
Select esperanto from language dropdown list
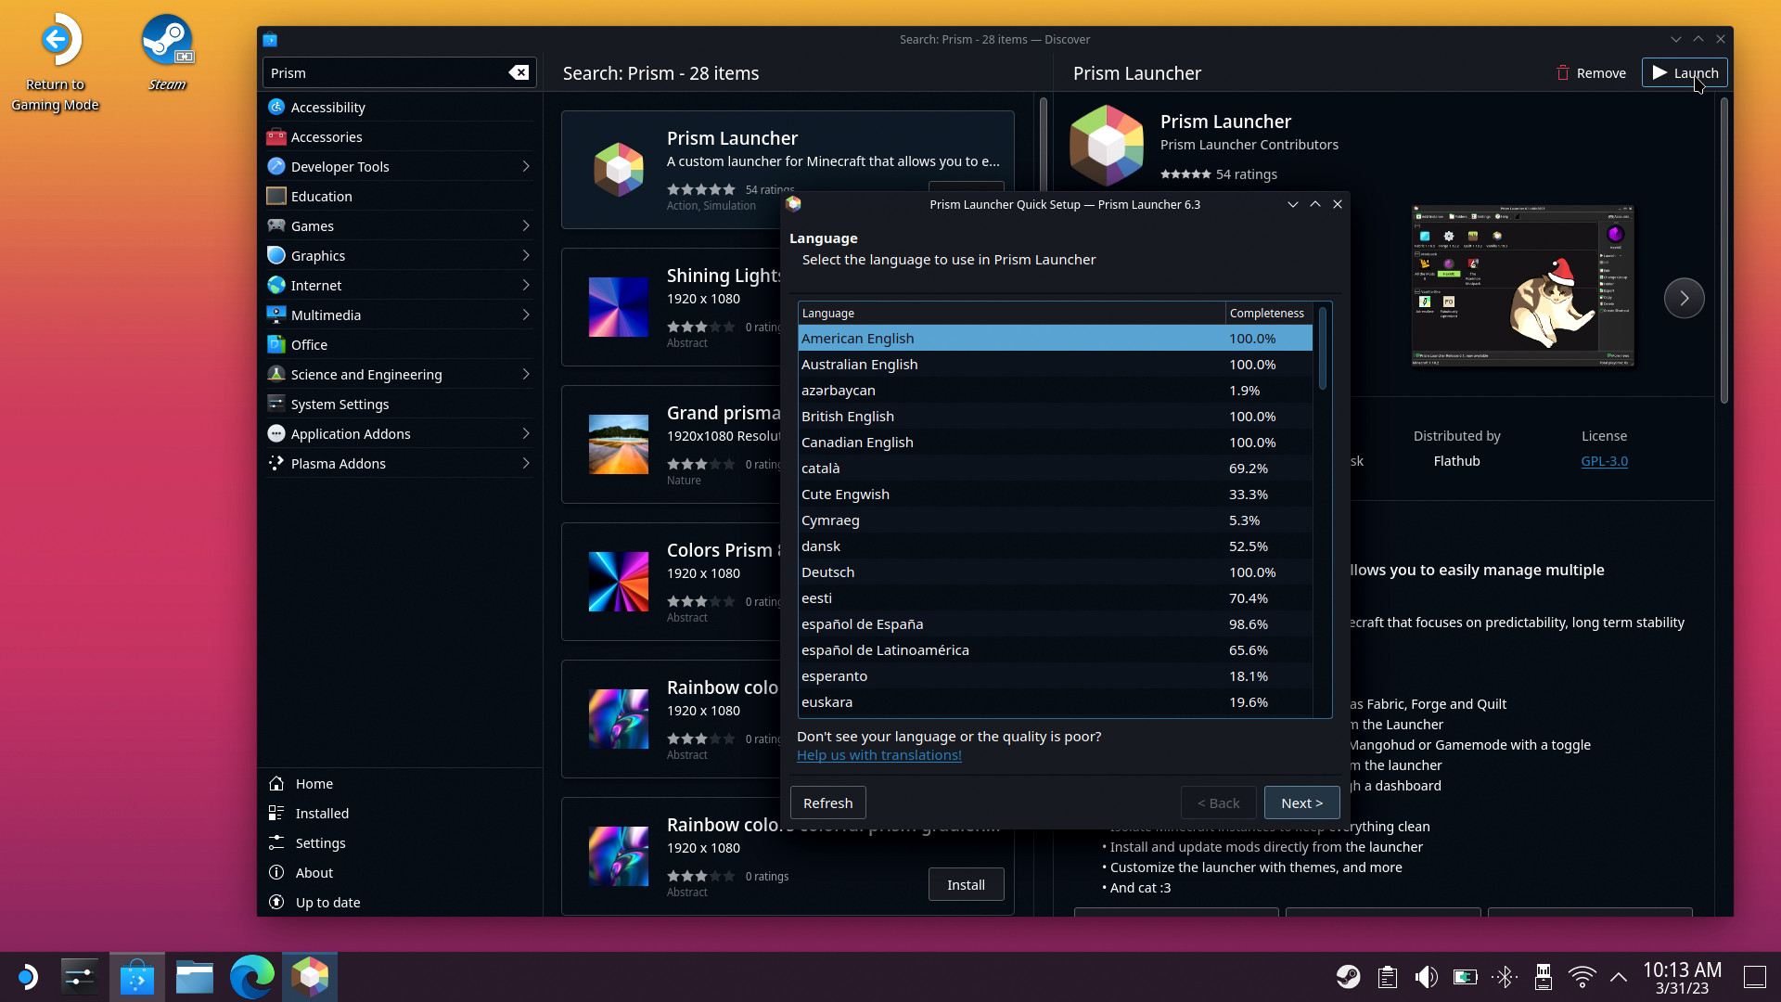click(x=834, y=675)
